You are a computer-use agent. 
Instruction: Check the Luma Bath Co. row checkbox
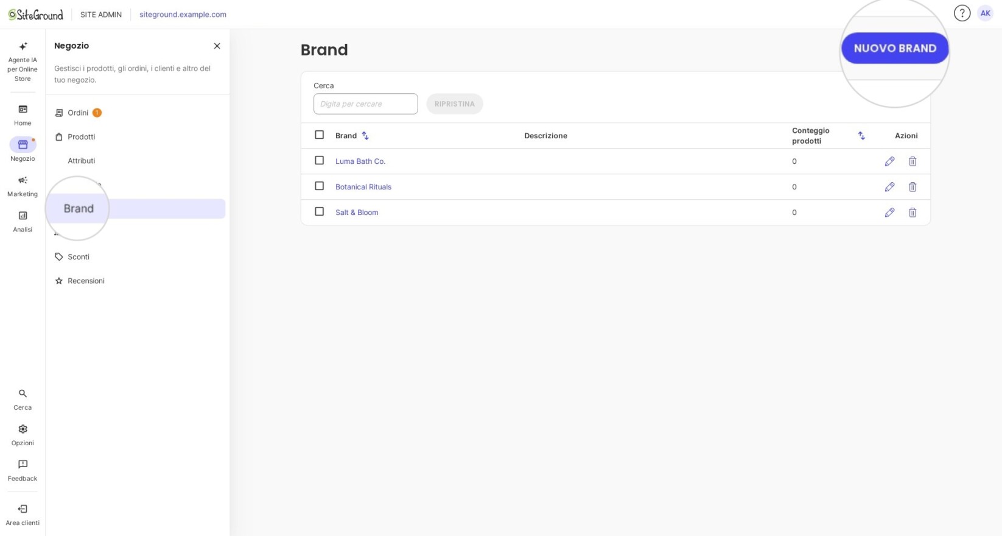point(319,160)
